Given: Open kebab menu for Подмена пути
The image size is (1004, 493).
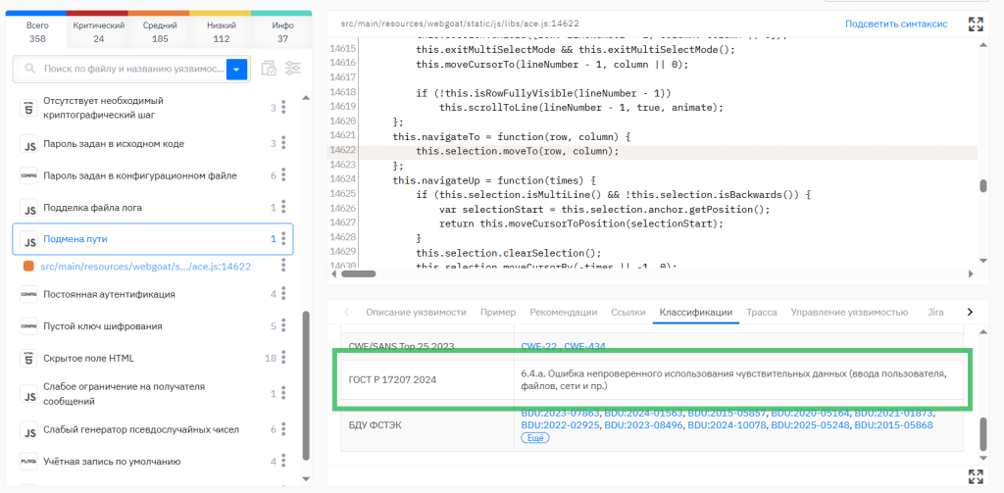Looking at the screenshot, I should (283, 239).
